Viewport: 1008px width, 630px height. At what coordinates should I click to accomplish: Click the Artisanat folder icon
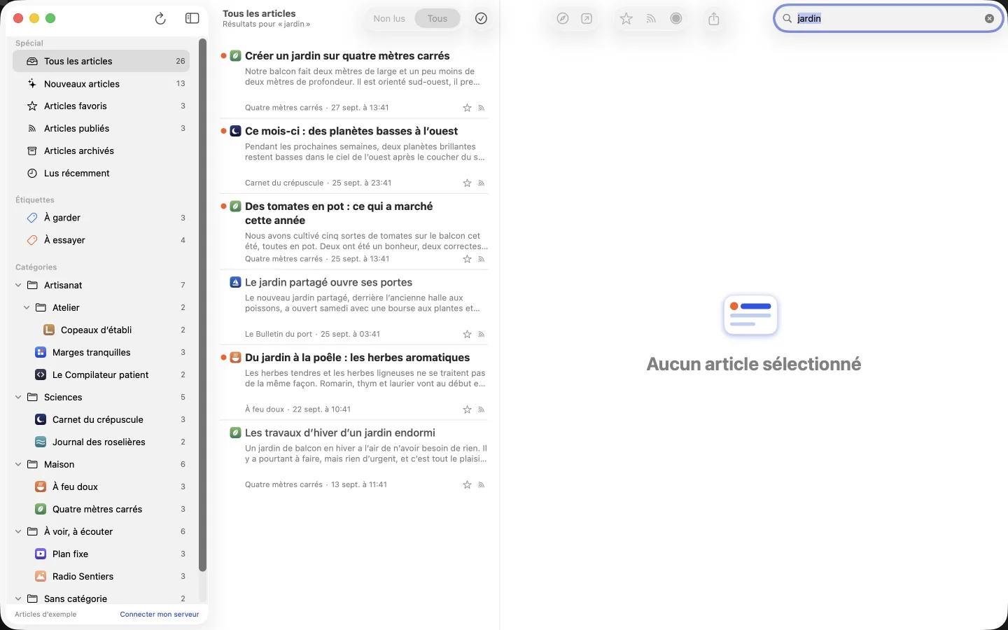[x=32, y=285]
